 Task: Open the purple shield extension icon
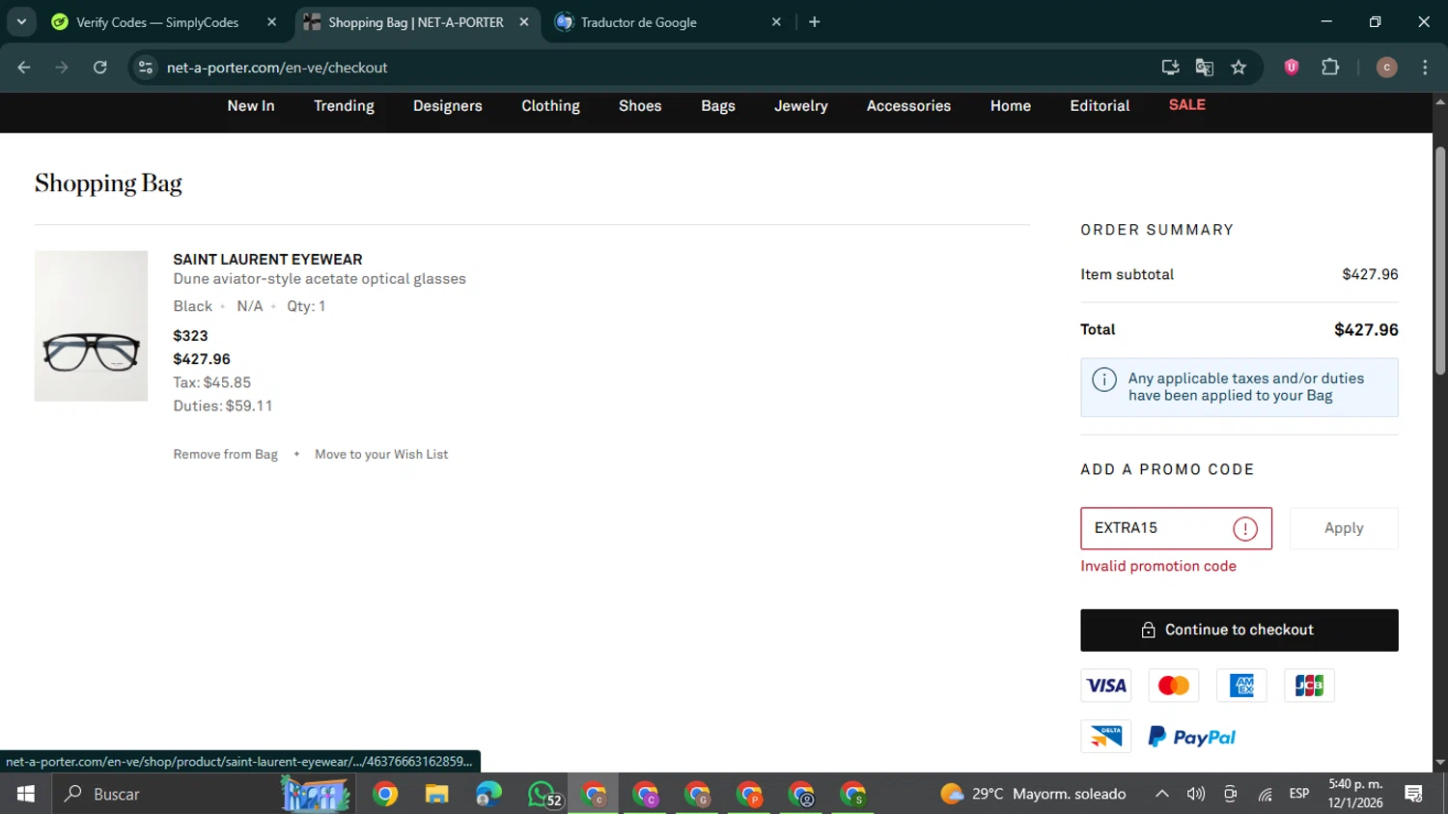1292,68
